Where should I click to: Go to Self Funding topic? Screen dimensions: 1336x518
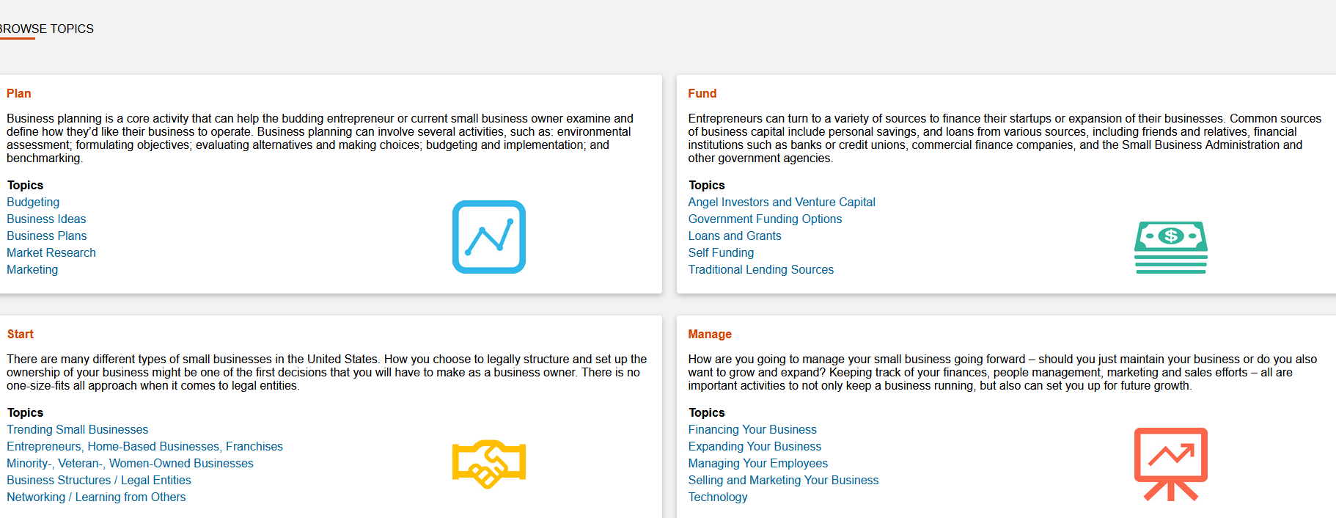(x=721, y=252)
